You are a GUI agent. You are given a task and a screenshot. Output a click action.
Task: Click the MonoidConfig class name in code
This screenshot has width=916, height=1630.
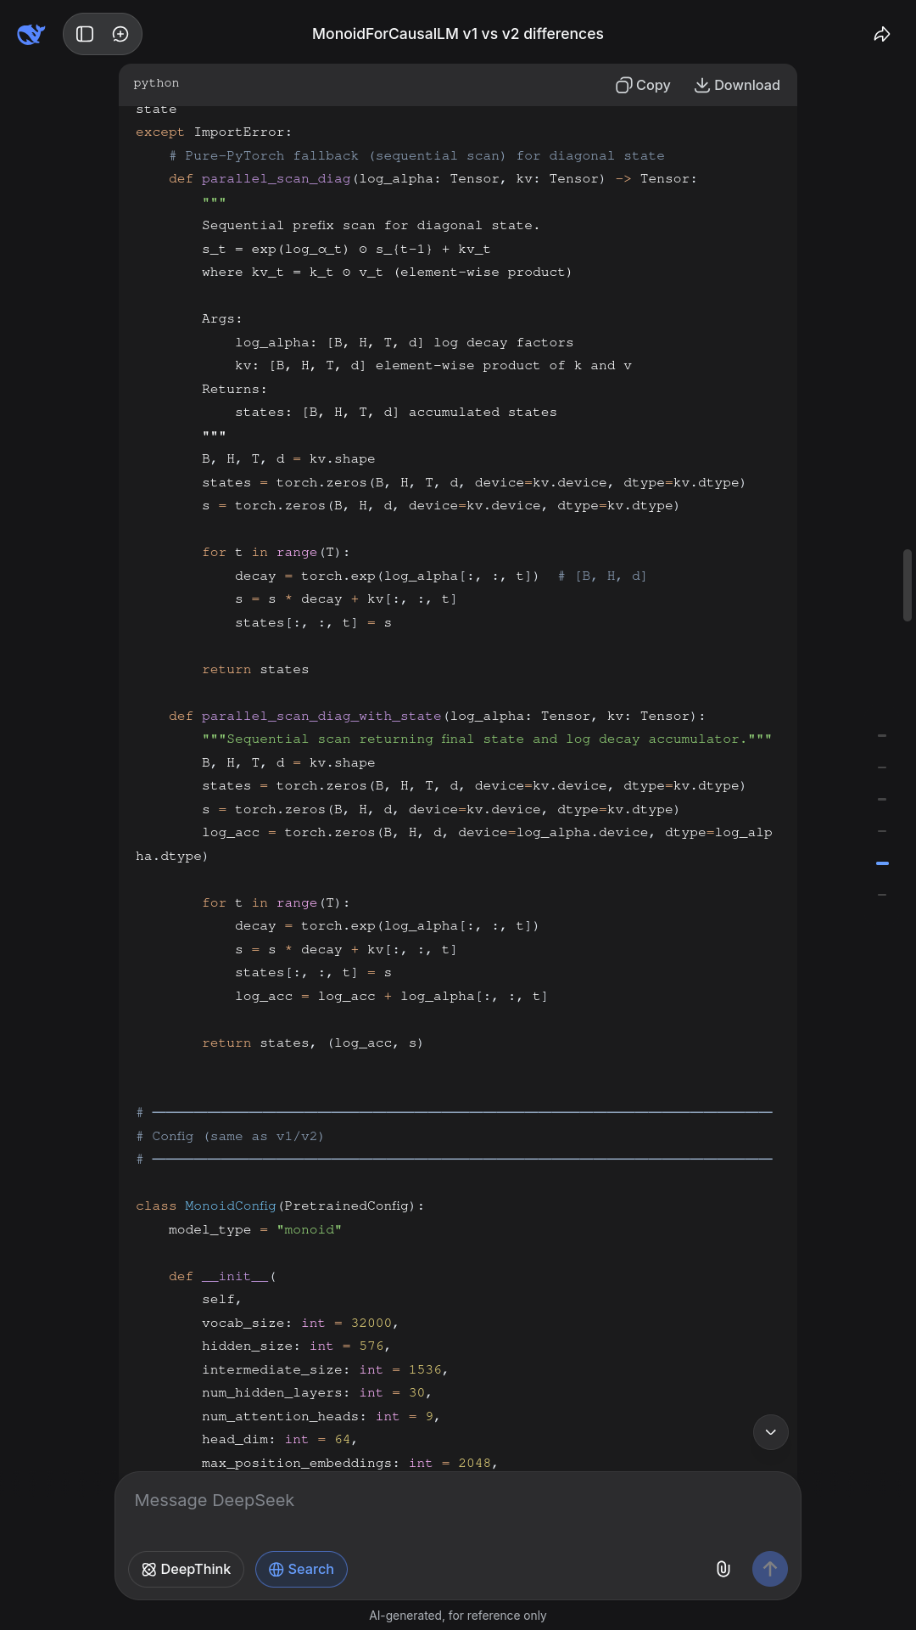pyautogui.click(x=230, y=1206)
